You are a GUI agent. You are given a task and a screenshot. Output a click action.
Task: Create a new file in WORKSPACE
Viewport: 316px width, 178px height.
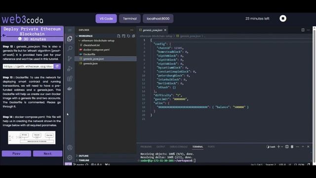pyautogui.click(x=118, y=36)
